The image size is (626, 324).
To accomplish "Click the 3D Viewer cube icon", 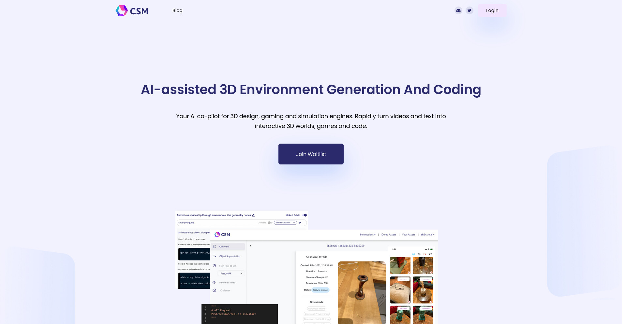I will click(214, 290).
